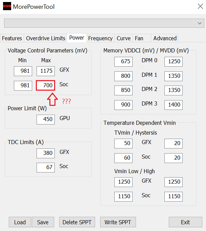206x231 pixels.
Task: Open the Advanced tab
Action: 165,38
